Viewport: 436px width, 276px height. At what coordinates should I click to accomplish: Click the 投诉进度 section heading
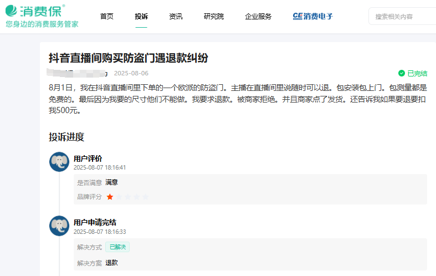pos(66,137)
